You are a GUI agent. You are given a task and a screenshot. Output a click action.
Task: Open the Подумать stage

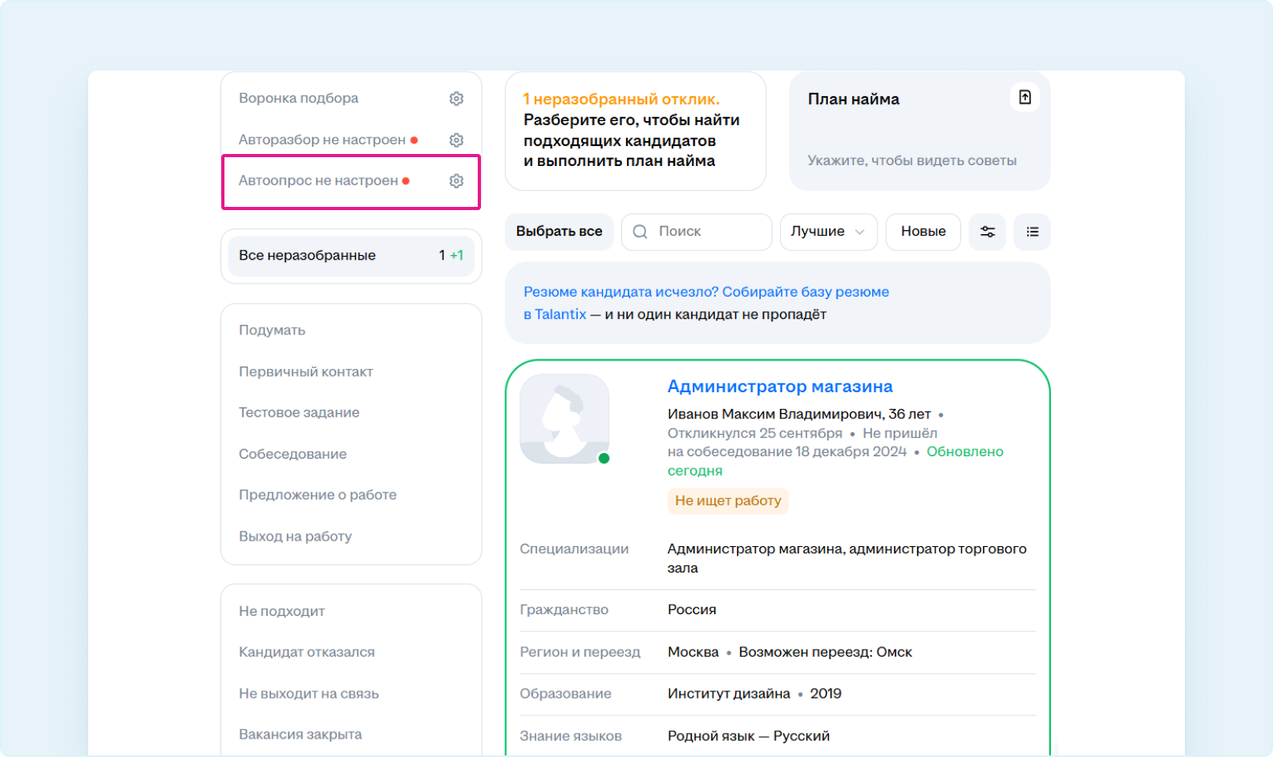(272, 330)
